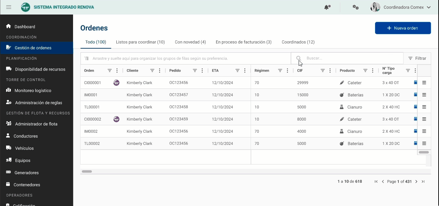
Task: Open Producto column options menu
Action: pos(373,71)
